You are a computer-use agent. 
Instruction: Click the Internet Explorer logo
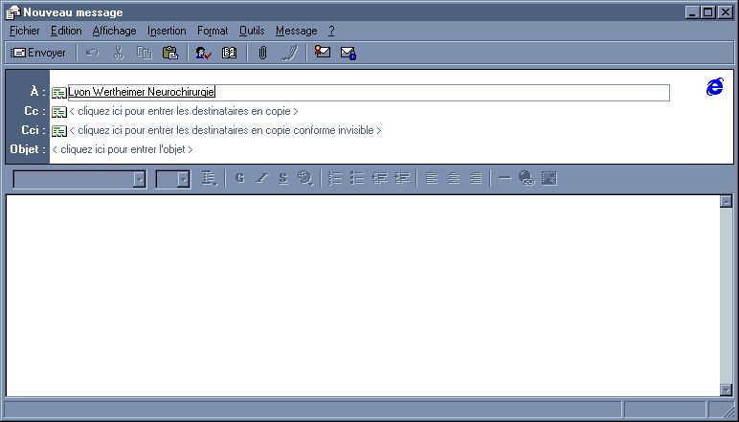715,87
